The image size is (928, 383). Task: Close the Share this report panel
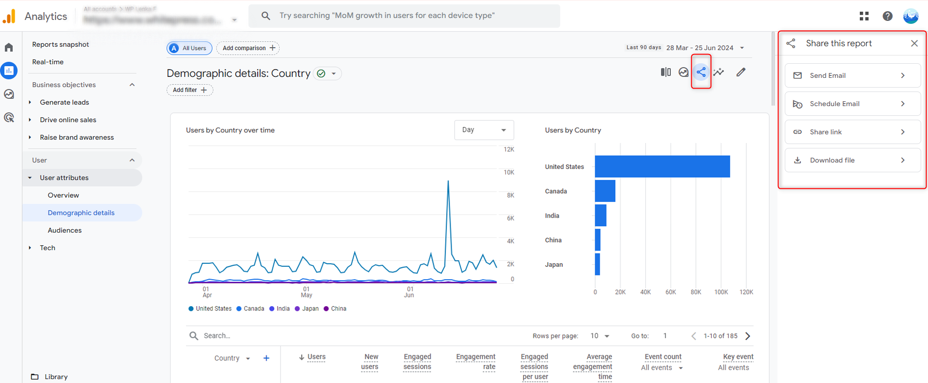[914, 43]
